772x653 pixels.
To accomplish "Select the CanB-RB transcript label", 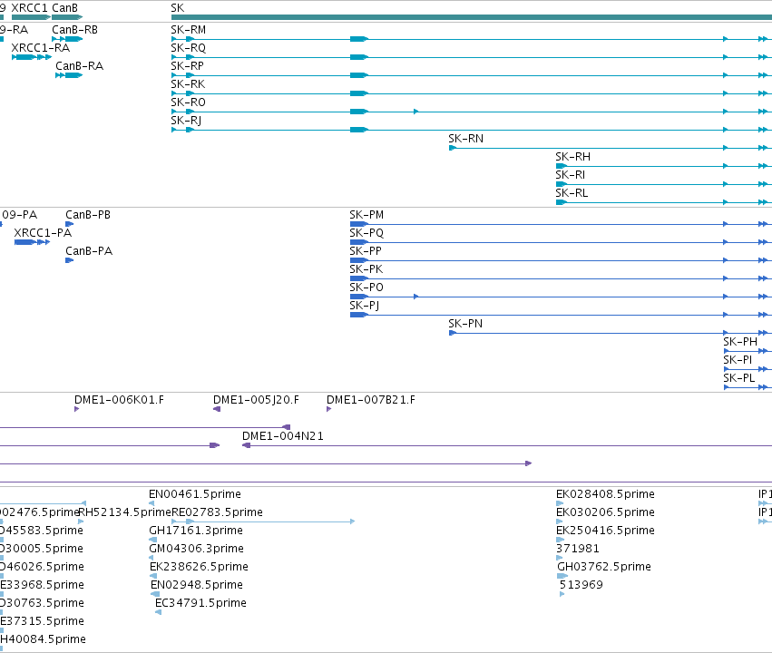I will click(x=74, y=30).
